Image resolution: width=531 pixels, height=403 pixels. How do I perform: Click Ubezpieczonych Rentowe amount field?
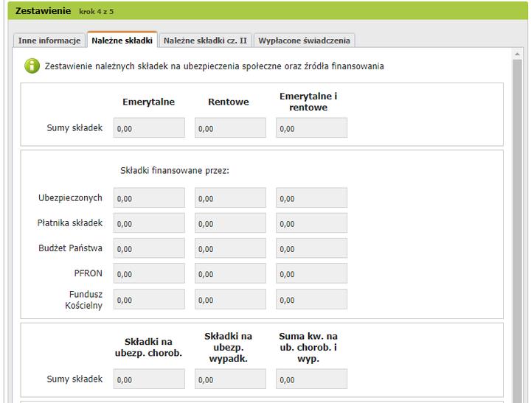pos(230,198)
